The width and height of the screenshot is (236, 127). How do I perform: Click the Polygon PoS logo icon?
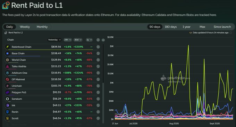7,92
